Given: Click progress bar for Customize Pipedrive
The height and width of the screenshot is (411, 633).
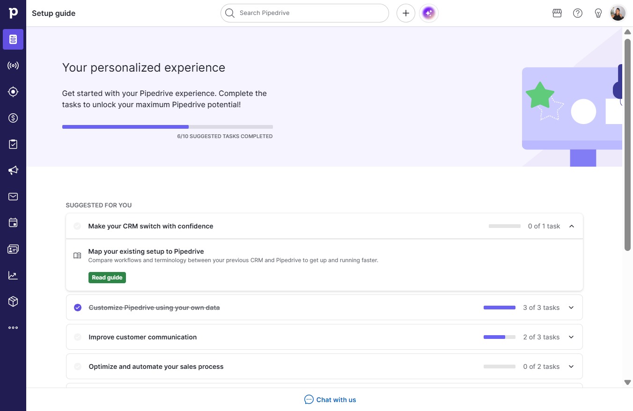Looking at the screenshot, I should pyautogui.click(x=500, y=308).
